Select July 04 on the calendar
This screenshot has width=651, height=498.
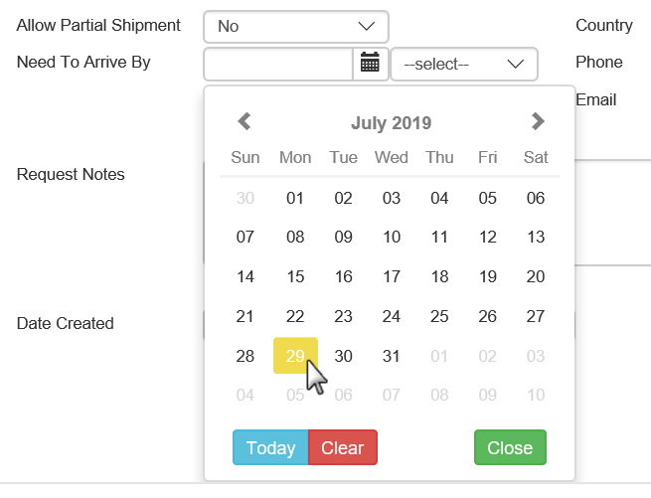tap(439, 198)
